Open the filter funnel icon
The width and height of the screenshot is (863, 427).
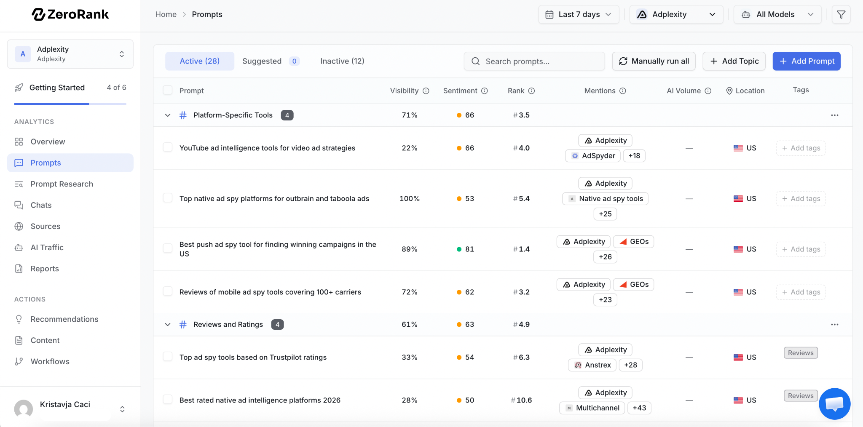(841, 15)
